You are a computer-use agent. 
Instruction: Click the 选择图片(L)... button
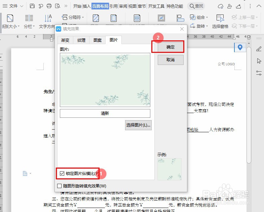pos(138,125)
